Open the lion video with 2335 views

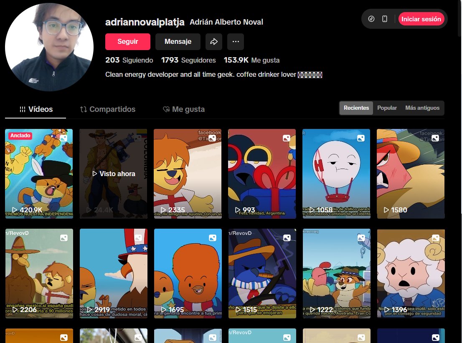coord(188,174)
